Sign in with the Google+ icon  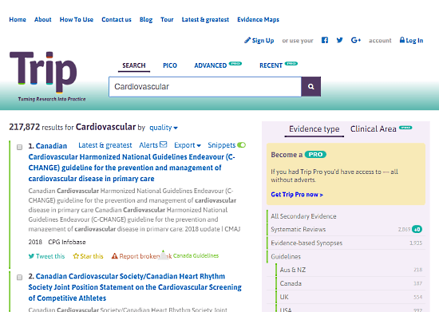pyautogui.click(x=356, y=40)
